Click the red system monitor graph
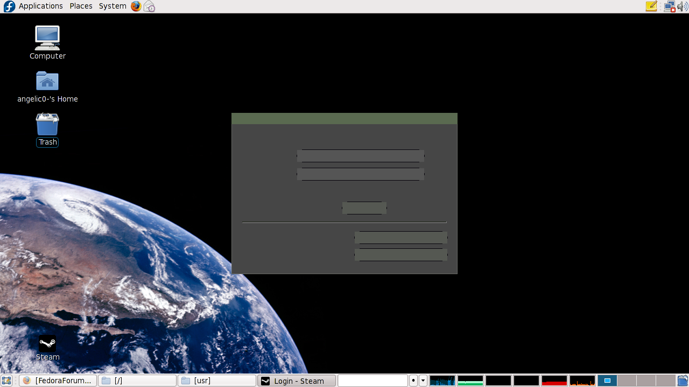Screen dimensions: 689x387 554,381
